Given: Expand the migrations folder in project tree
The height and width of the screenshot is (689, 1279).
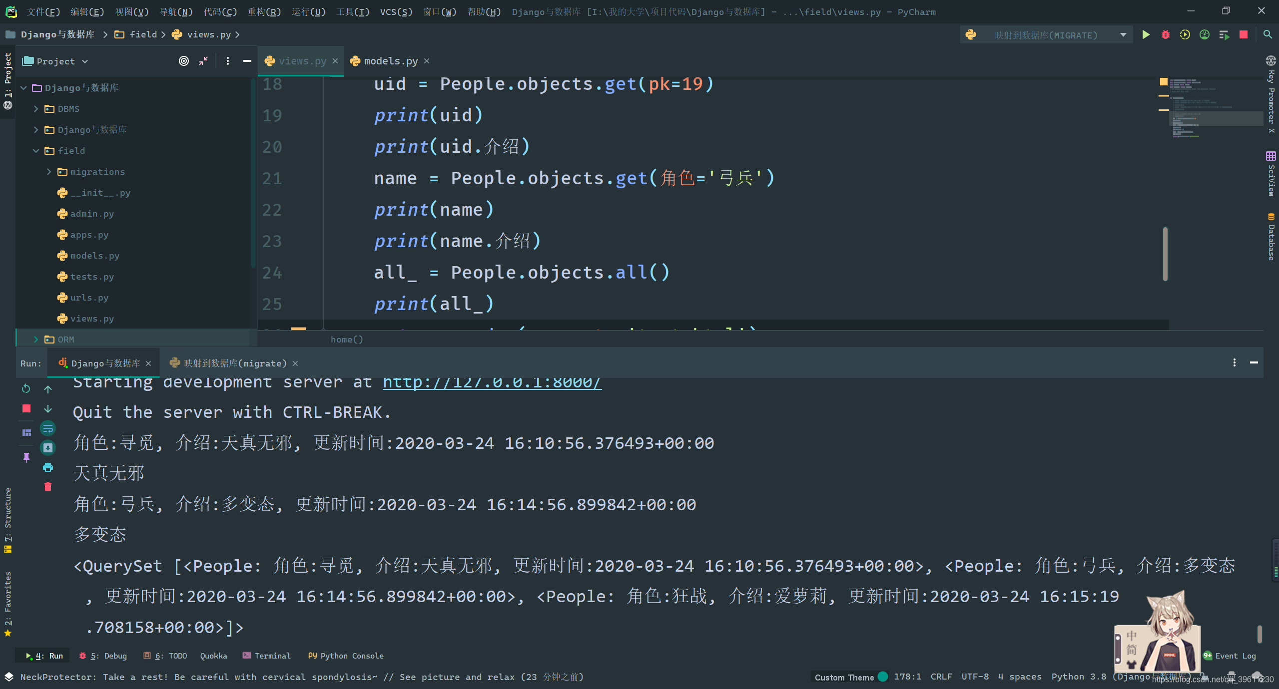Looking at the screenshot, I should tap(48, 171).
